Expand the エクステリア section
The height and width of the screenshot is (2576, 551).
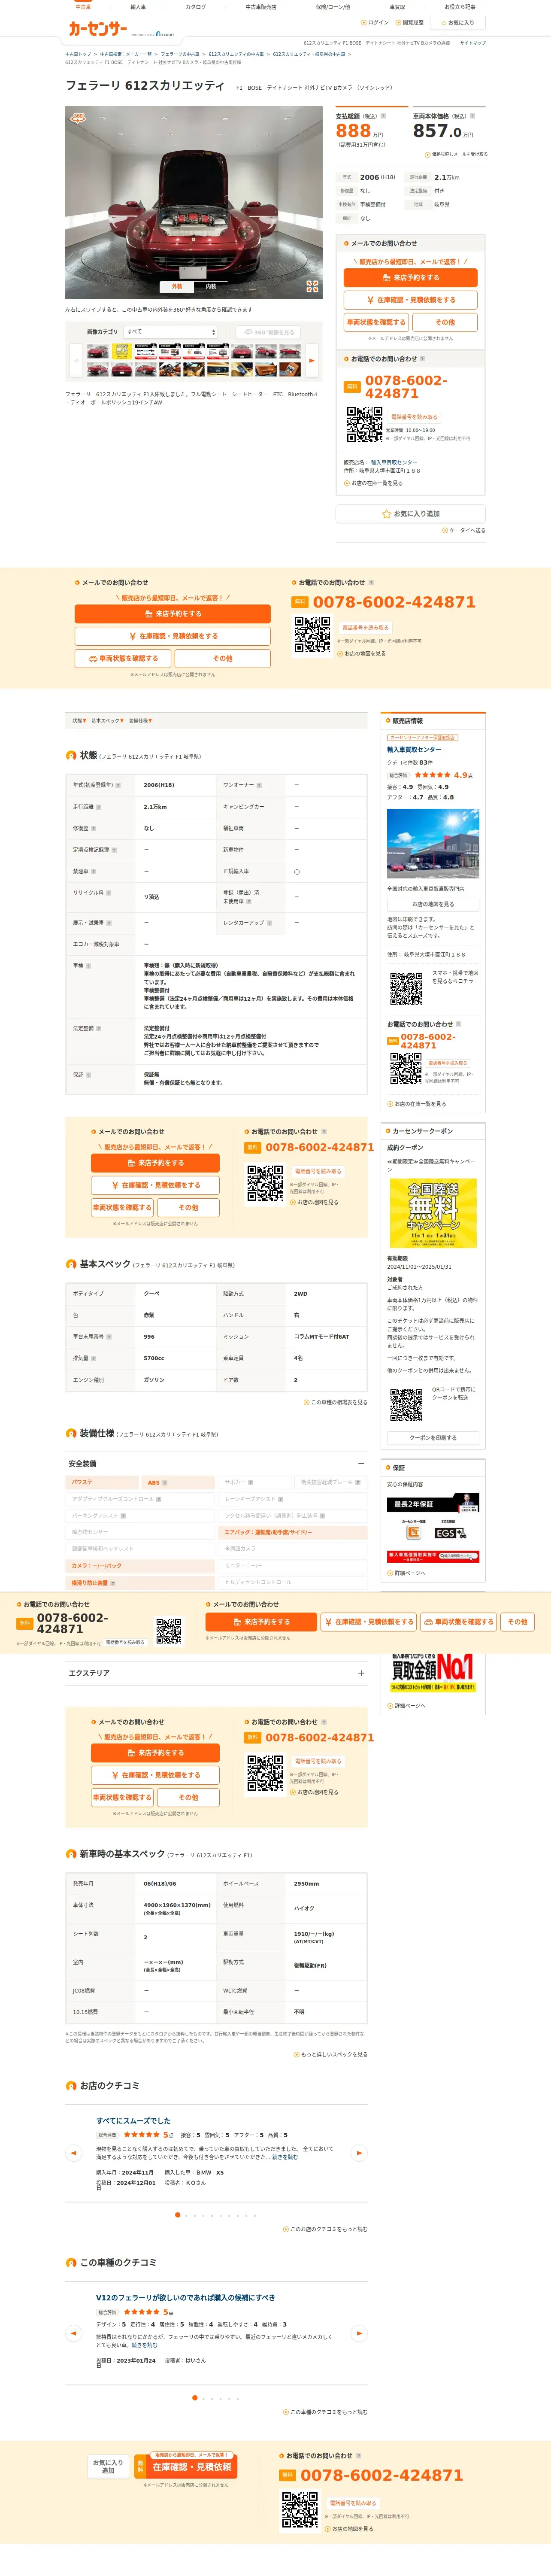[x=216, y=1673]
